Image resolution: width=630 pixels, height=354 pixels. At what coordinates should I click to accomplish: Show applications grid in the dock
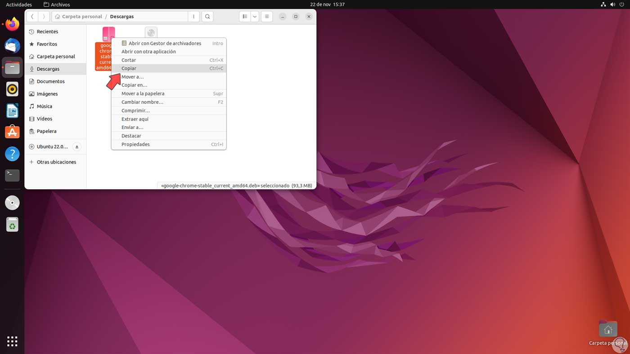[12, 341]
